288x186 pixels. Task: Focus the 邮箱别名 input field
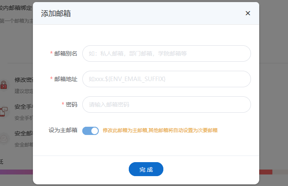[x=166, y=53]
